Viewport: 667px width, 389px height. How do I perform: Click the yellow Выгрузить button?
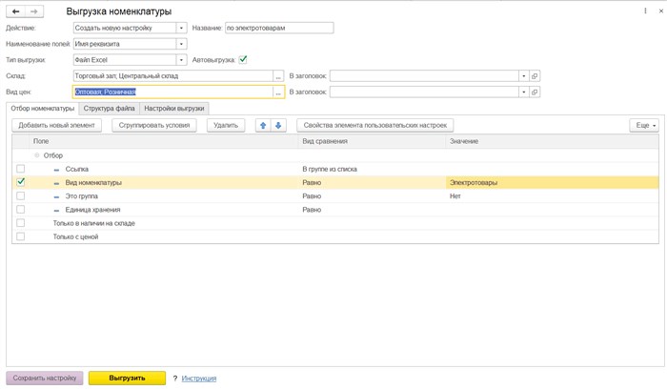click(x=127, y=378)
